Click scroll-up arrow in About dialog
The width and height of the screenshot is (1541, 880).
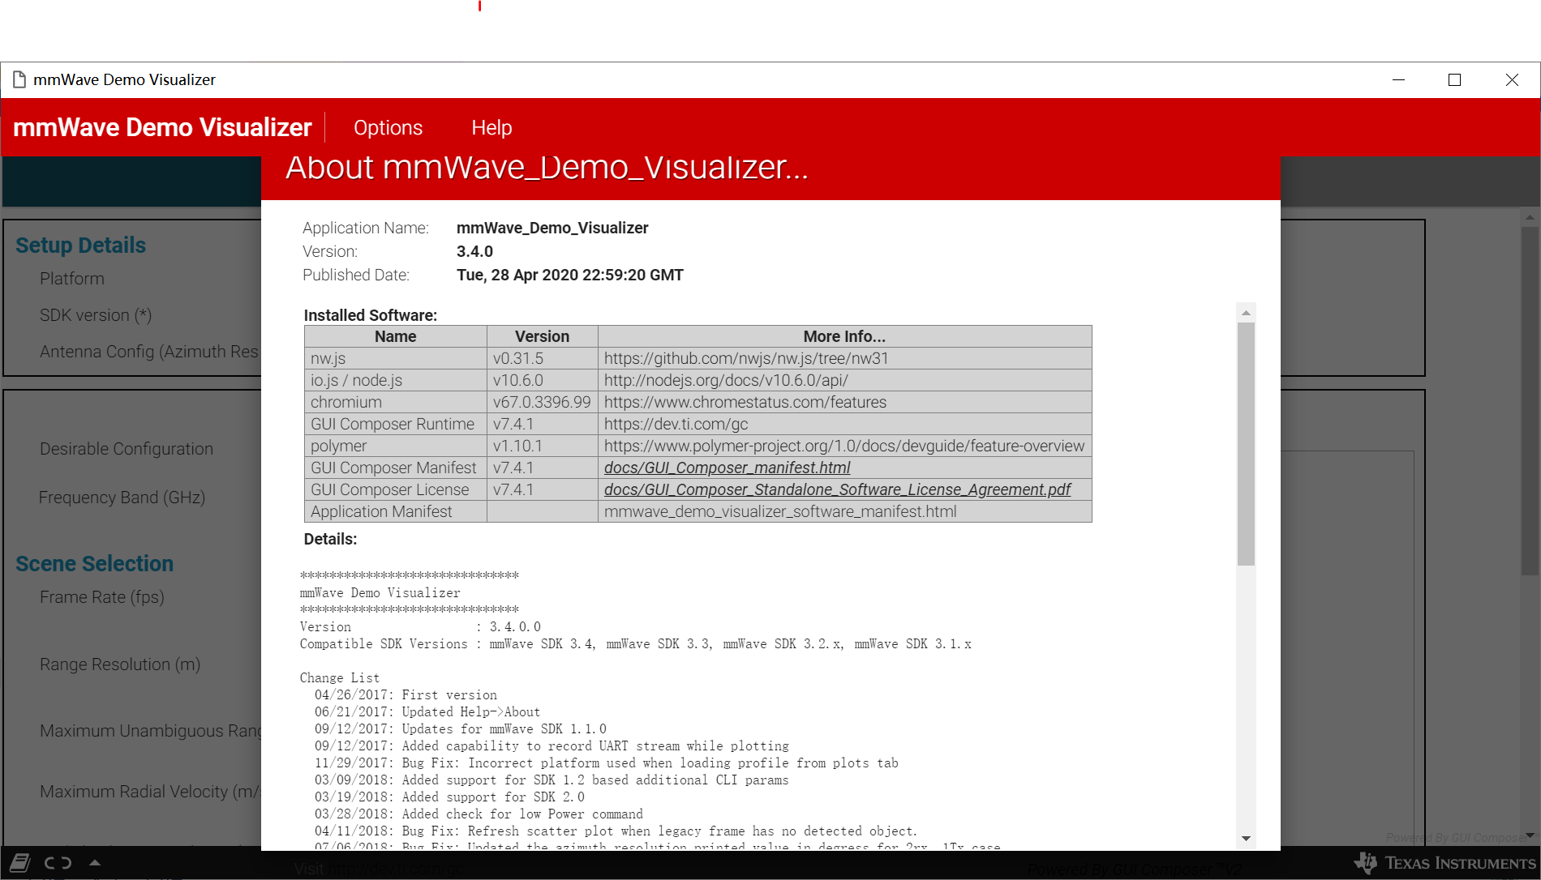point(1246,313)
